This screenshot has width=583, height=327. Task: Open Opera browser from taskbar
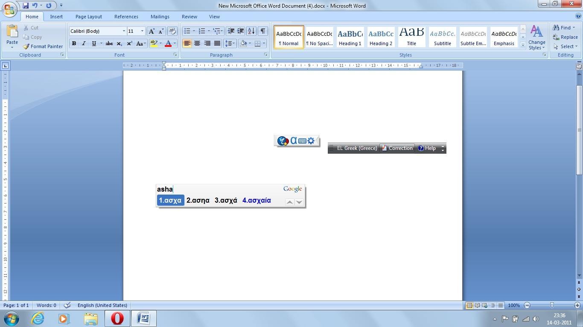pos(117,318)
